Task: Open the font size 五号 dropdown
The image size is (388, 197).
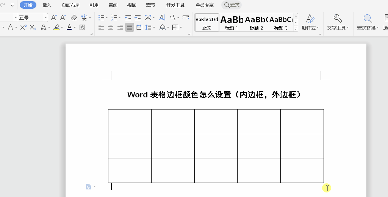Action: [x=46, y=17]
